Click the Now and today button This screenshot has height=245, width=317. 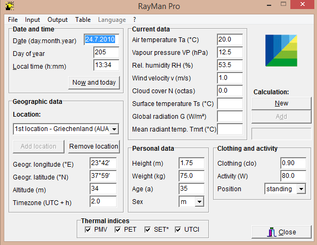point(94,83)
